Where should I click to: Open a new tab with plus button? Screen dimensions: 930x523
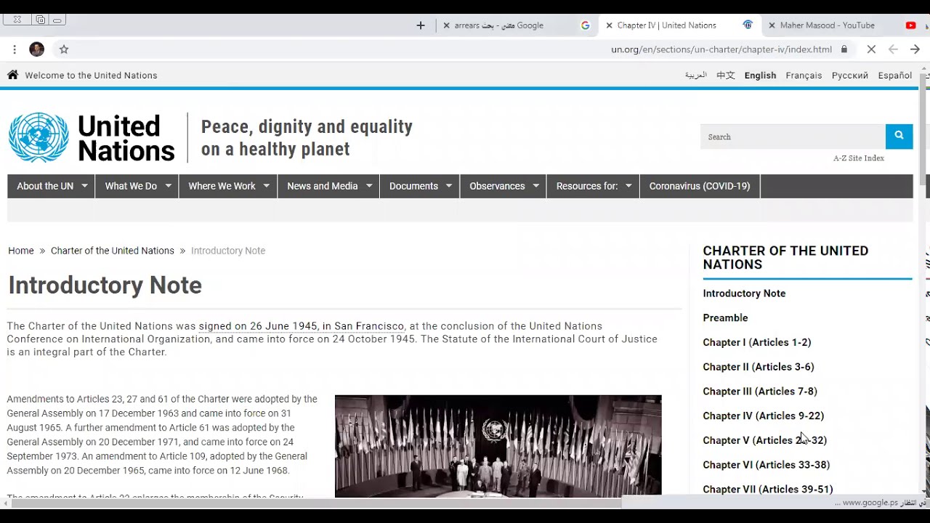pyautogui.click(x=421, y=25)
